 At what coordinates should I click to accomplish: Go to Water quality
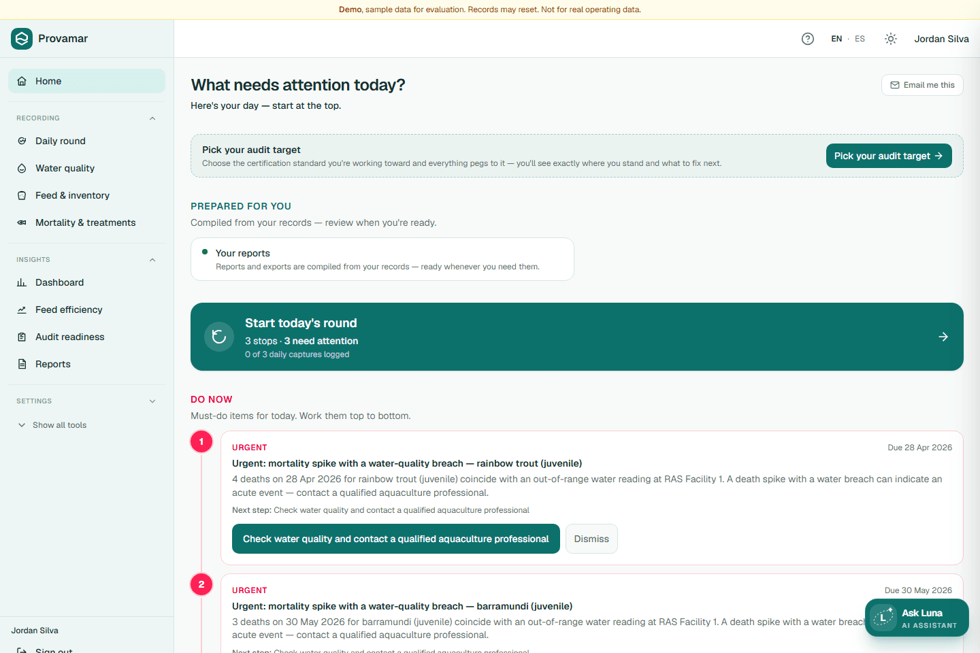[x=86, y=168]
